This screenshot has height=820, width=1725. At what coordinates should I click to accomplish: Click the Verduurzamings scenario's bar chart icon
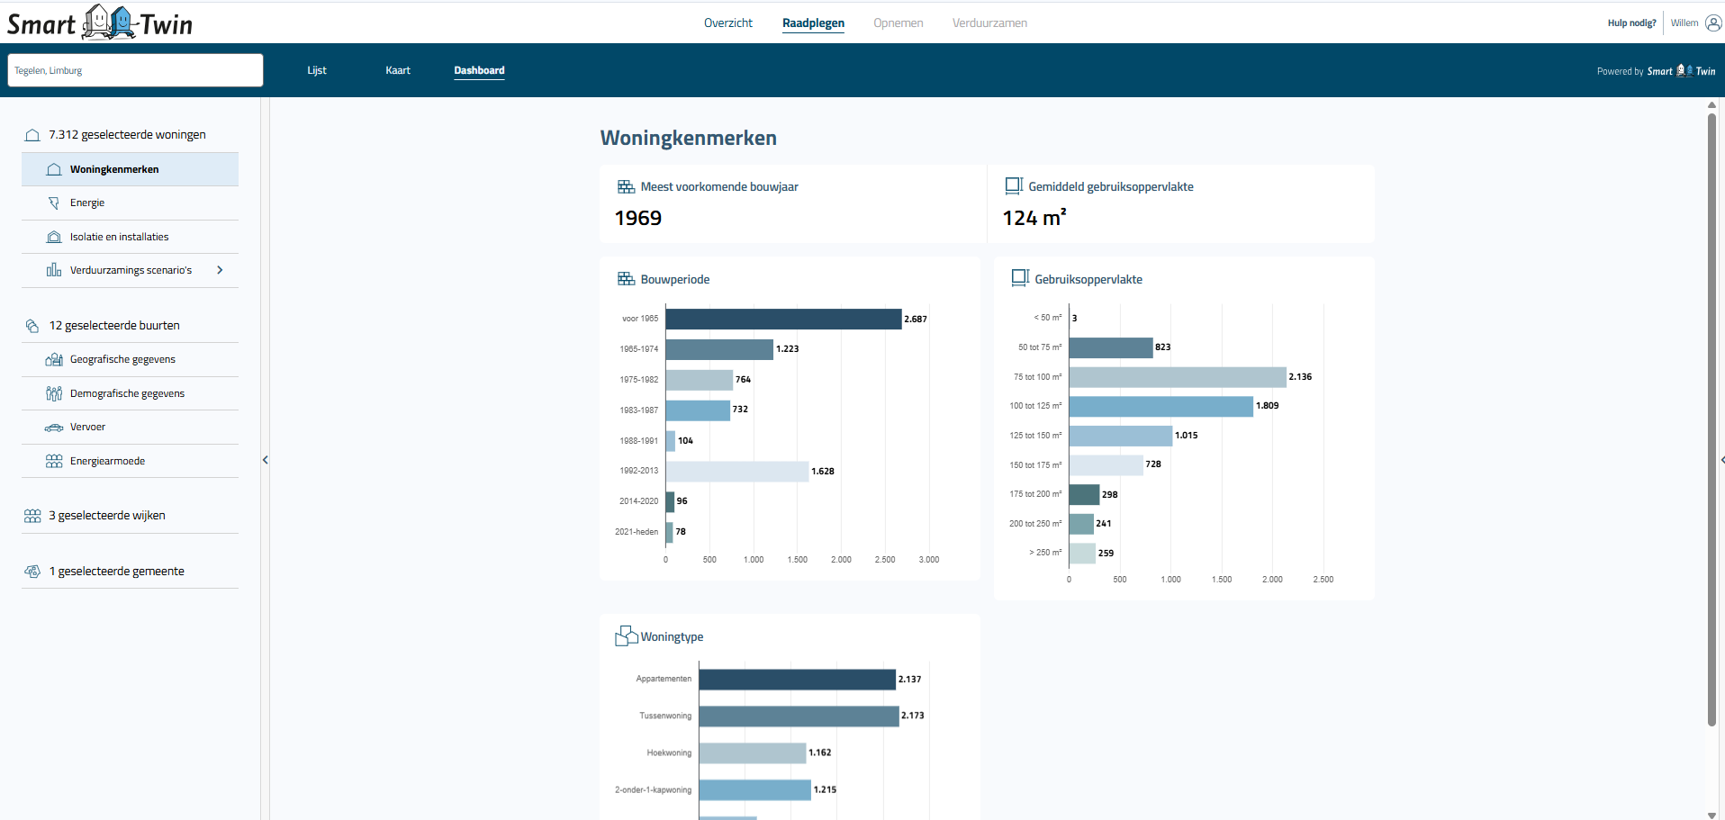click(53, 269)
